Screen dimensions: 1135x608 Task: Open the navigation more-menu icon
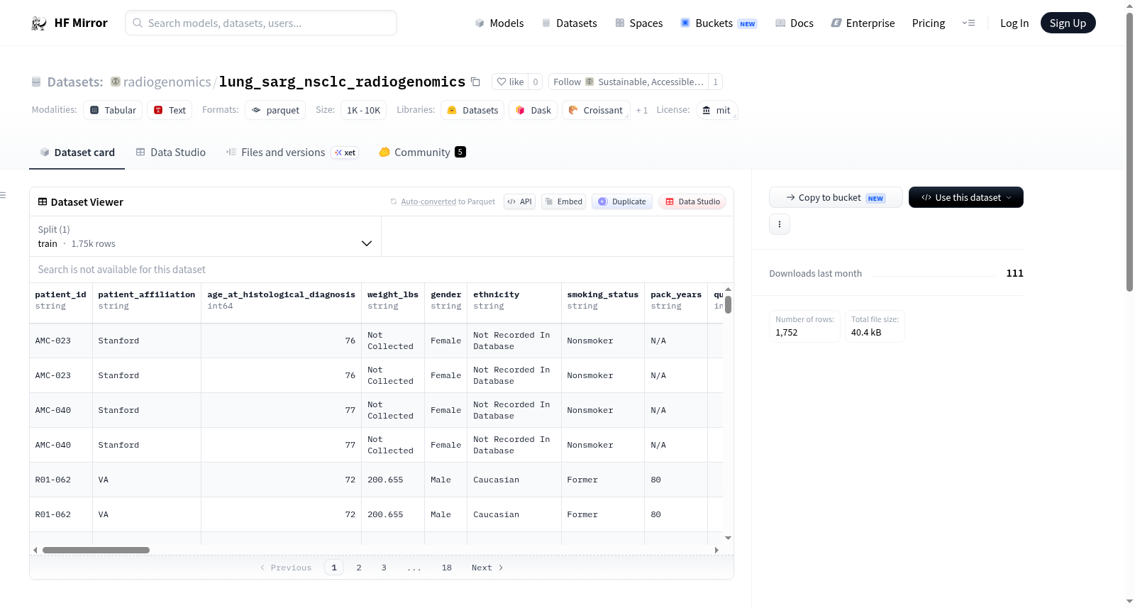coord(968,23)
